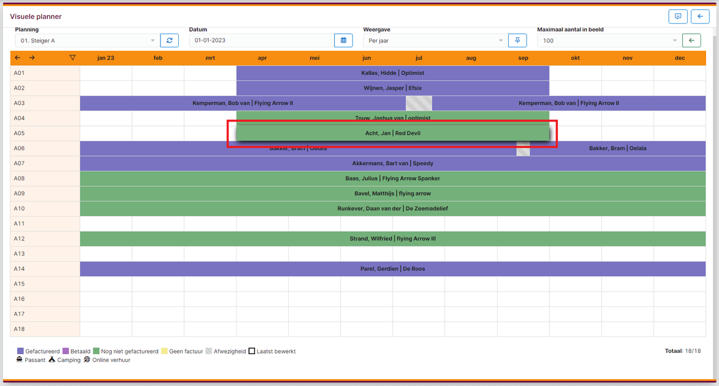Click the comment icon in top right

point(678,17)
